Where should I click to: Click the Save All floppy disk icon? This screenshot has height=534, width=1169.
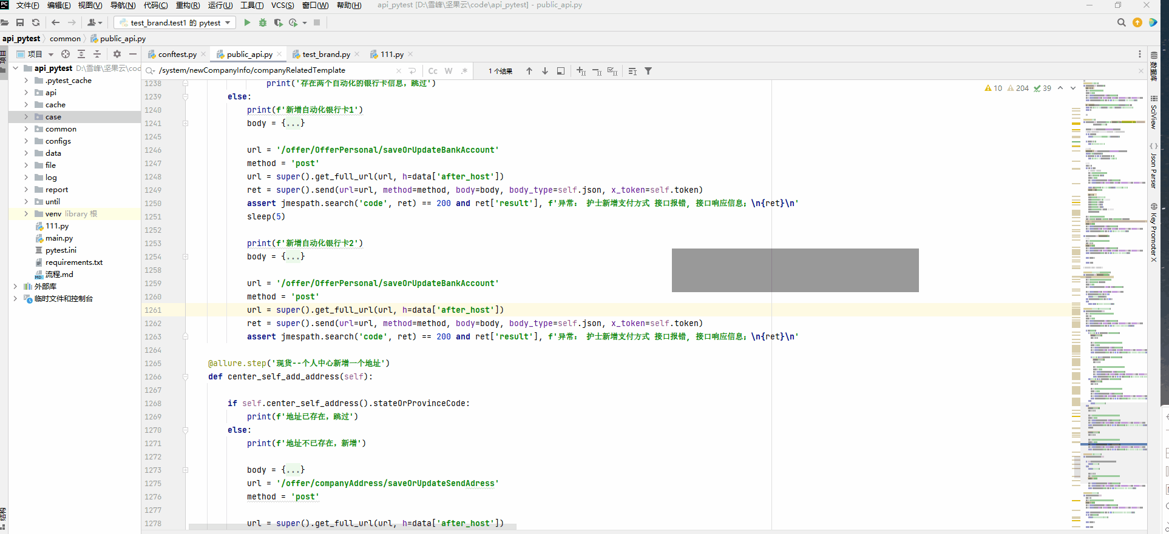(x=20, y=22)
